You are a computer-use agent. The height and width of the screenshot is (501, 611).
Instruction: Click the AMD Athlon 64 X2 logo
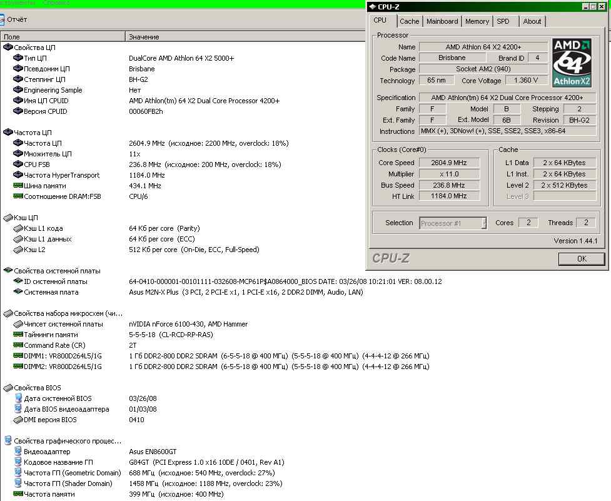coord(572,63)
